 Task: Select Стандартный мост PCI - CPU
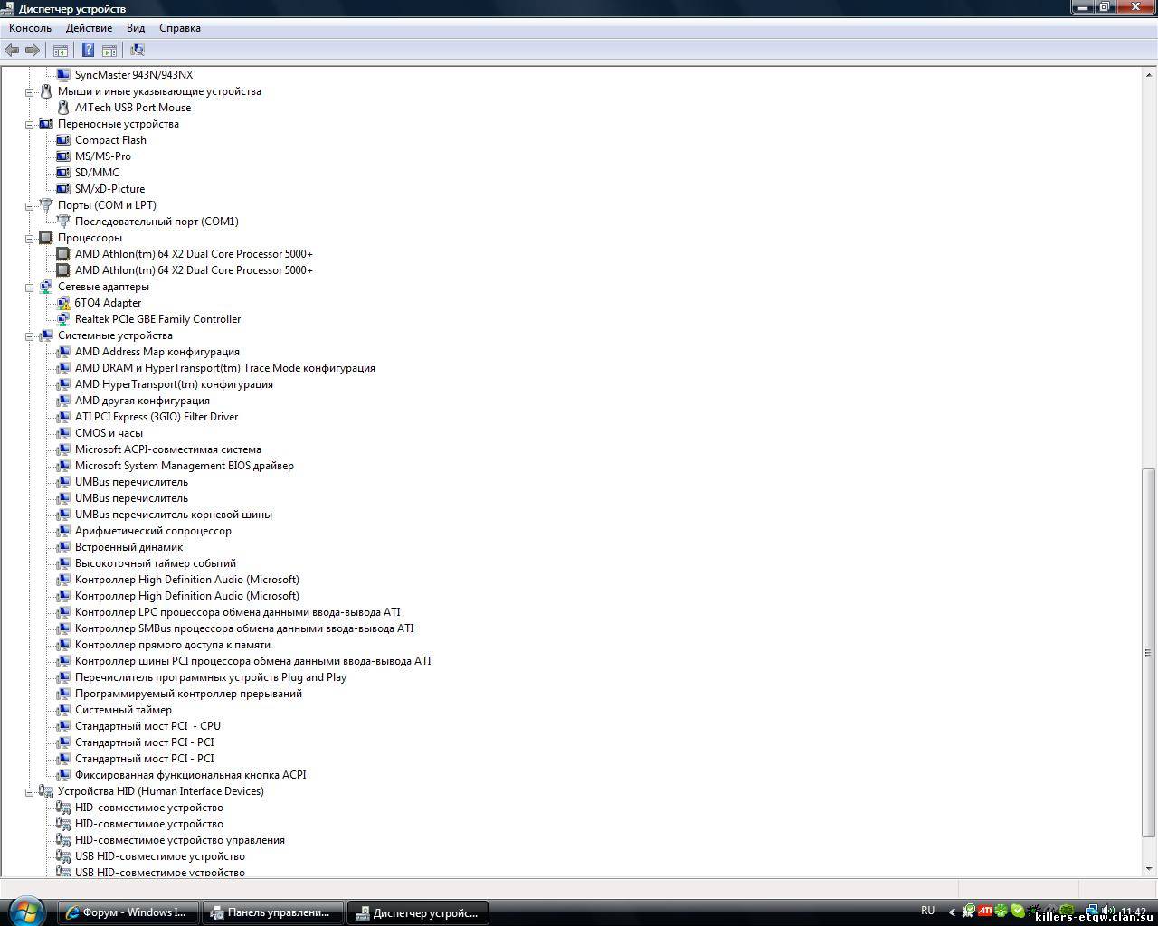(x=147, y=726)
